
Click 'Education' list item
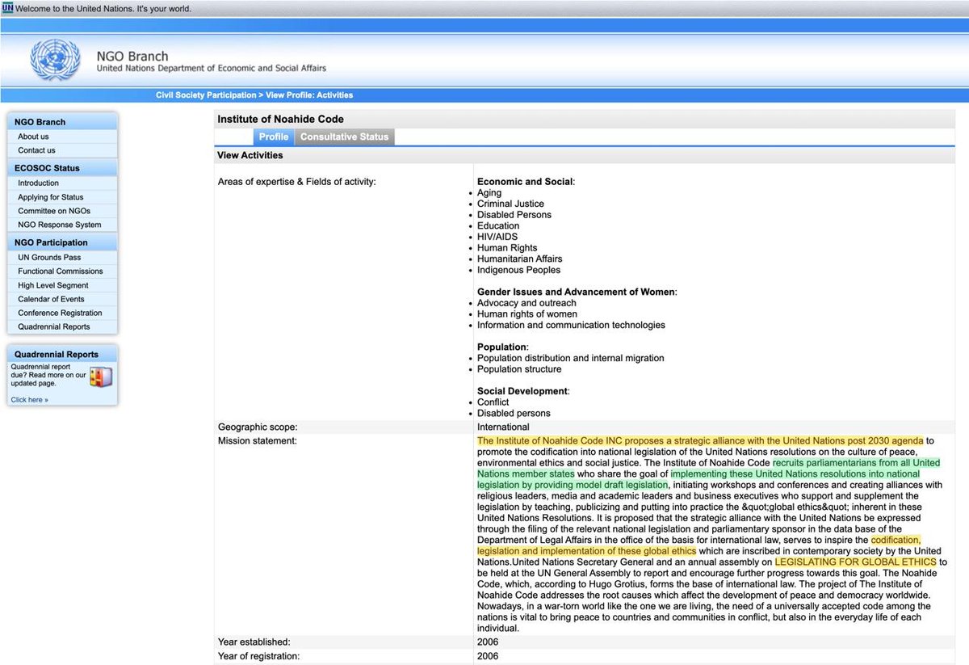pyautogui.click(x=498, y=226)
